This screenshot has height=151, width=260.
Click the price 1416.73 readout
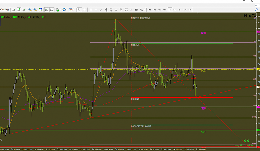click(250, 16)
